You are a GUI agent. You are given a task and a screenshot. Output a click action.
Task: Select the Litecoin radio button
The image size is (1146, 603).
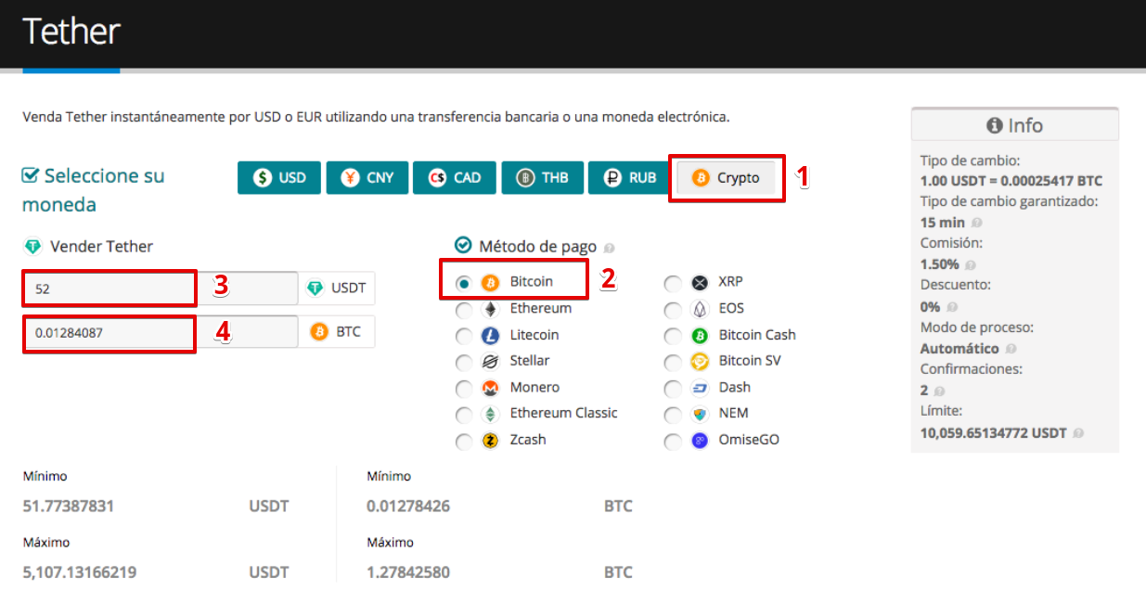(x=464, y=336)
